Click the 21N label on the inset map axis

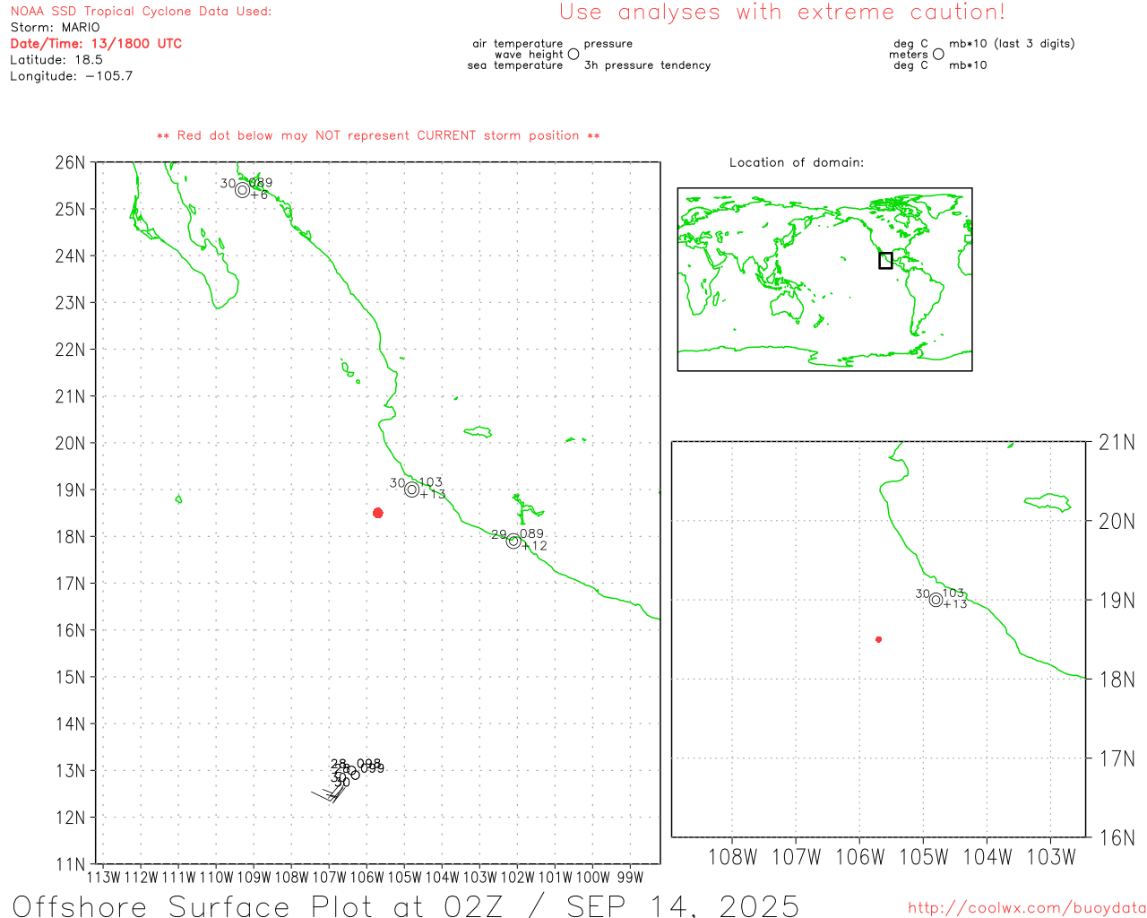[x=1117, y=442]
